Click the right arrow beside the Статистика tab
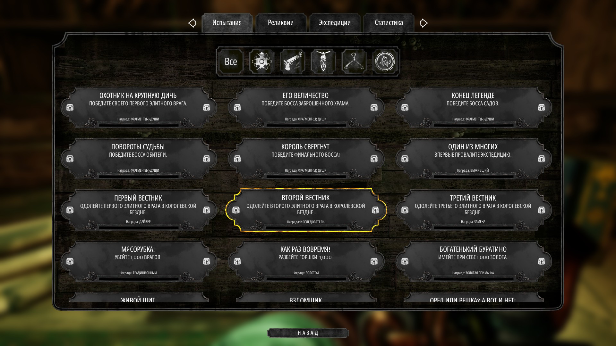616x346 pixels. [x=424, y=23]
